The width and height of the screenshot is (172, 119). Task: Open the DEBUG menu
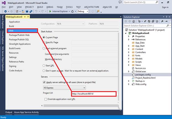pyautogui.click(x=50, y=7)
